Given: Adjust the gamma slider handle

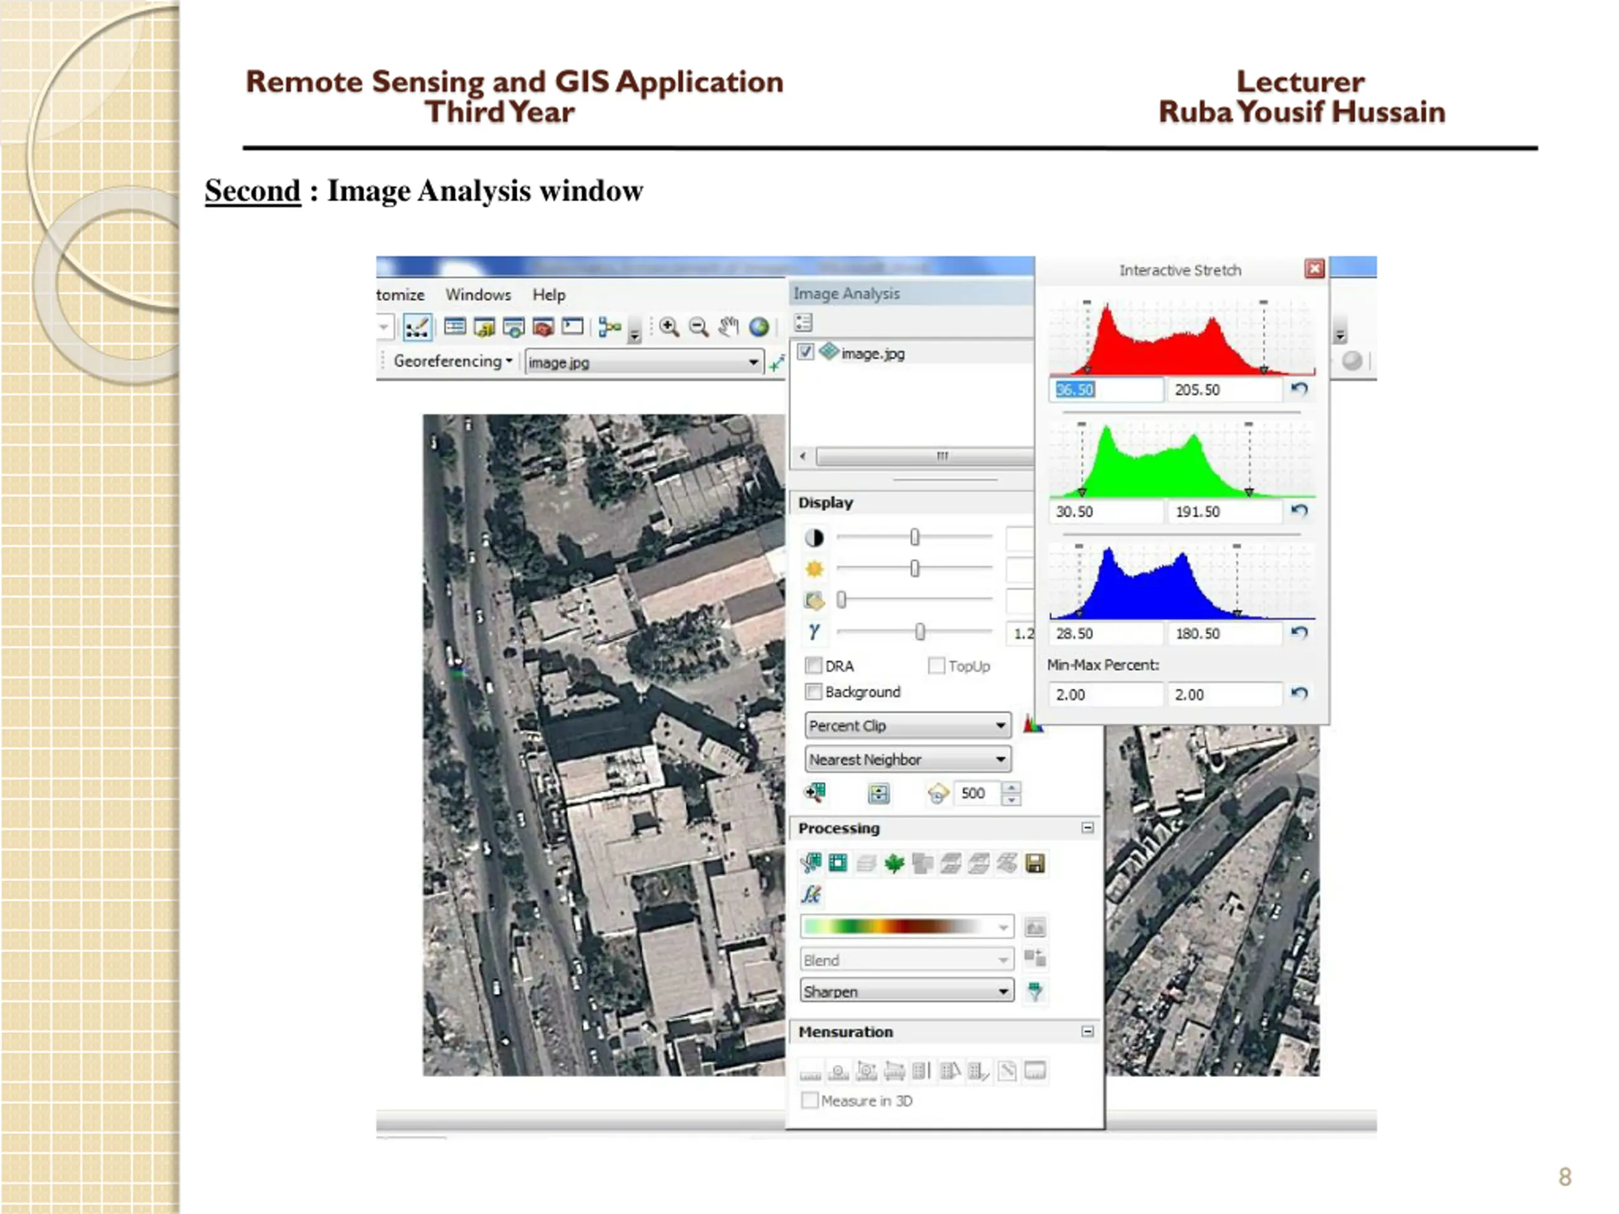Looking at the screenshot, I should (920, 631).
